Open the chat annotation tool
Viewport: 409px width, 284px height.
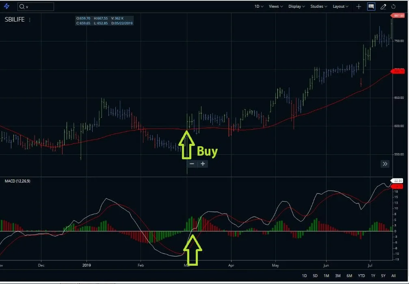coord(371,7)
